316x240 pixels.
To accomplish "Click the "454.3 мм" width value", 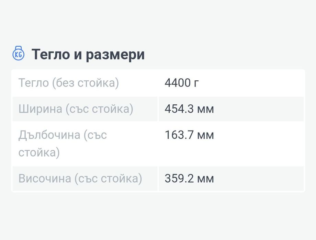I will tap(189, 109).
